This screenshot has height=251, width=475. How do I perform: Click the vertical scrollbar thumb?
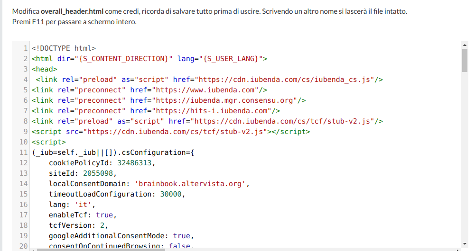point(465,60)
